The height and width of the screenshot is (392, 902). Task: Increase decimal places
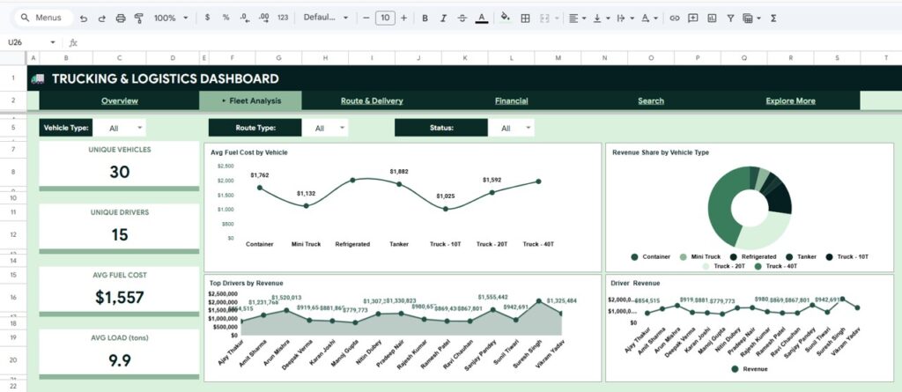pos(263,18)
